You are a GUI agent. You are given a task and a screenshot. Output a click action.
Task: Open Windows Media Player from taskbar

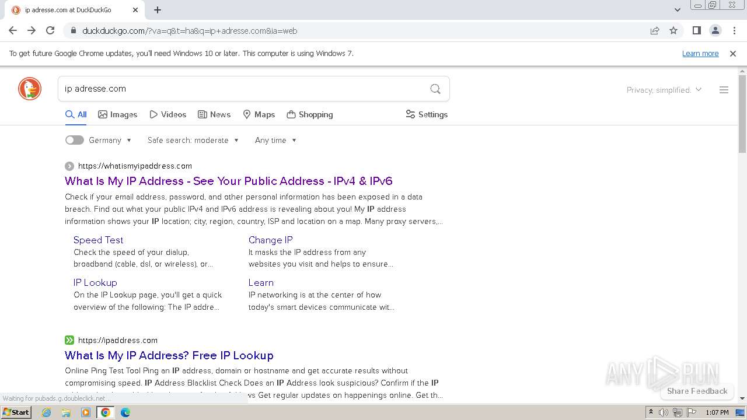86,412
